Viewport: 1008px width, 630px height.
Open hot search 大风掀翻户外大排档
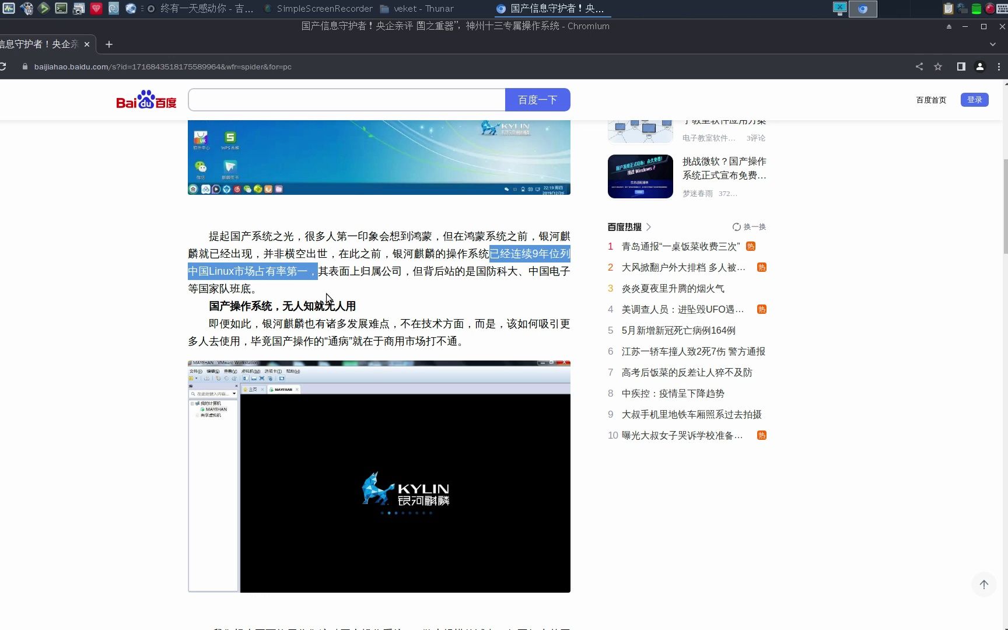coord(684,268)
